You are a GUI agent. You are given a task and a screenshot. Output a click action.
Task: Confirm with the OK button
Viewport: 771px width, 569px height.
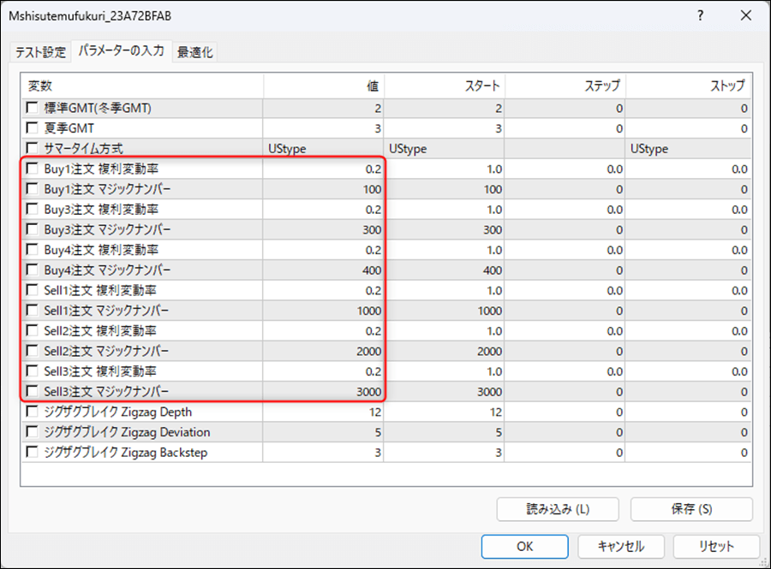click(x=524, y=546)
